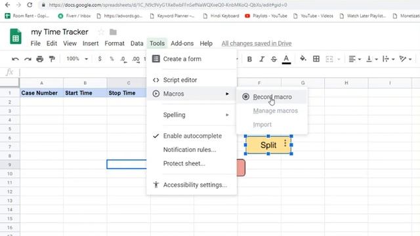Open the Borders tool

[x=316, y=59]
